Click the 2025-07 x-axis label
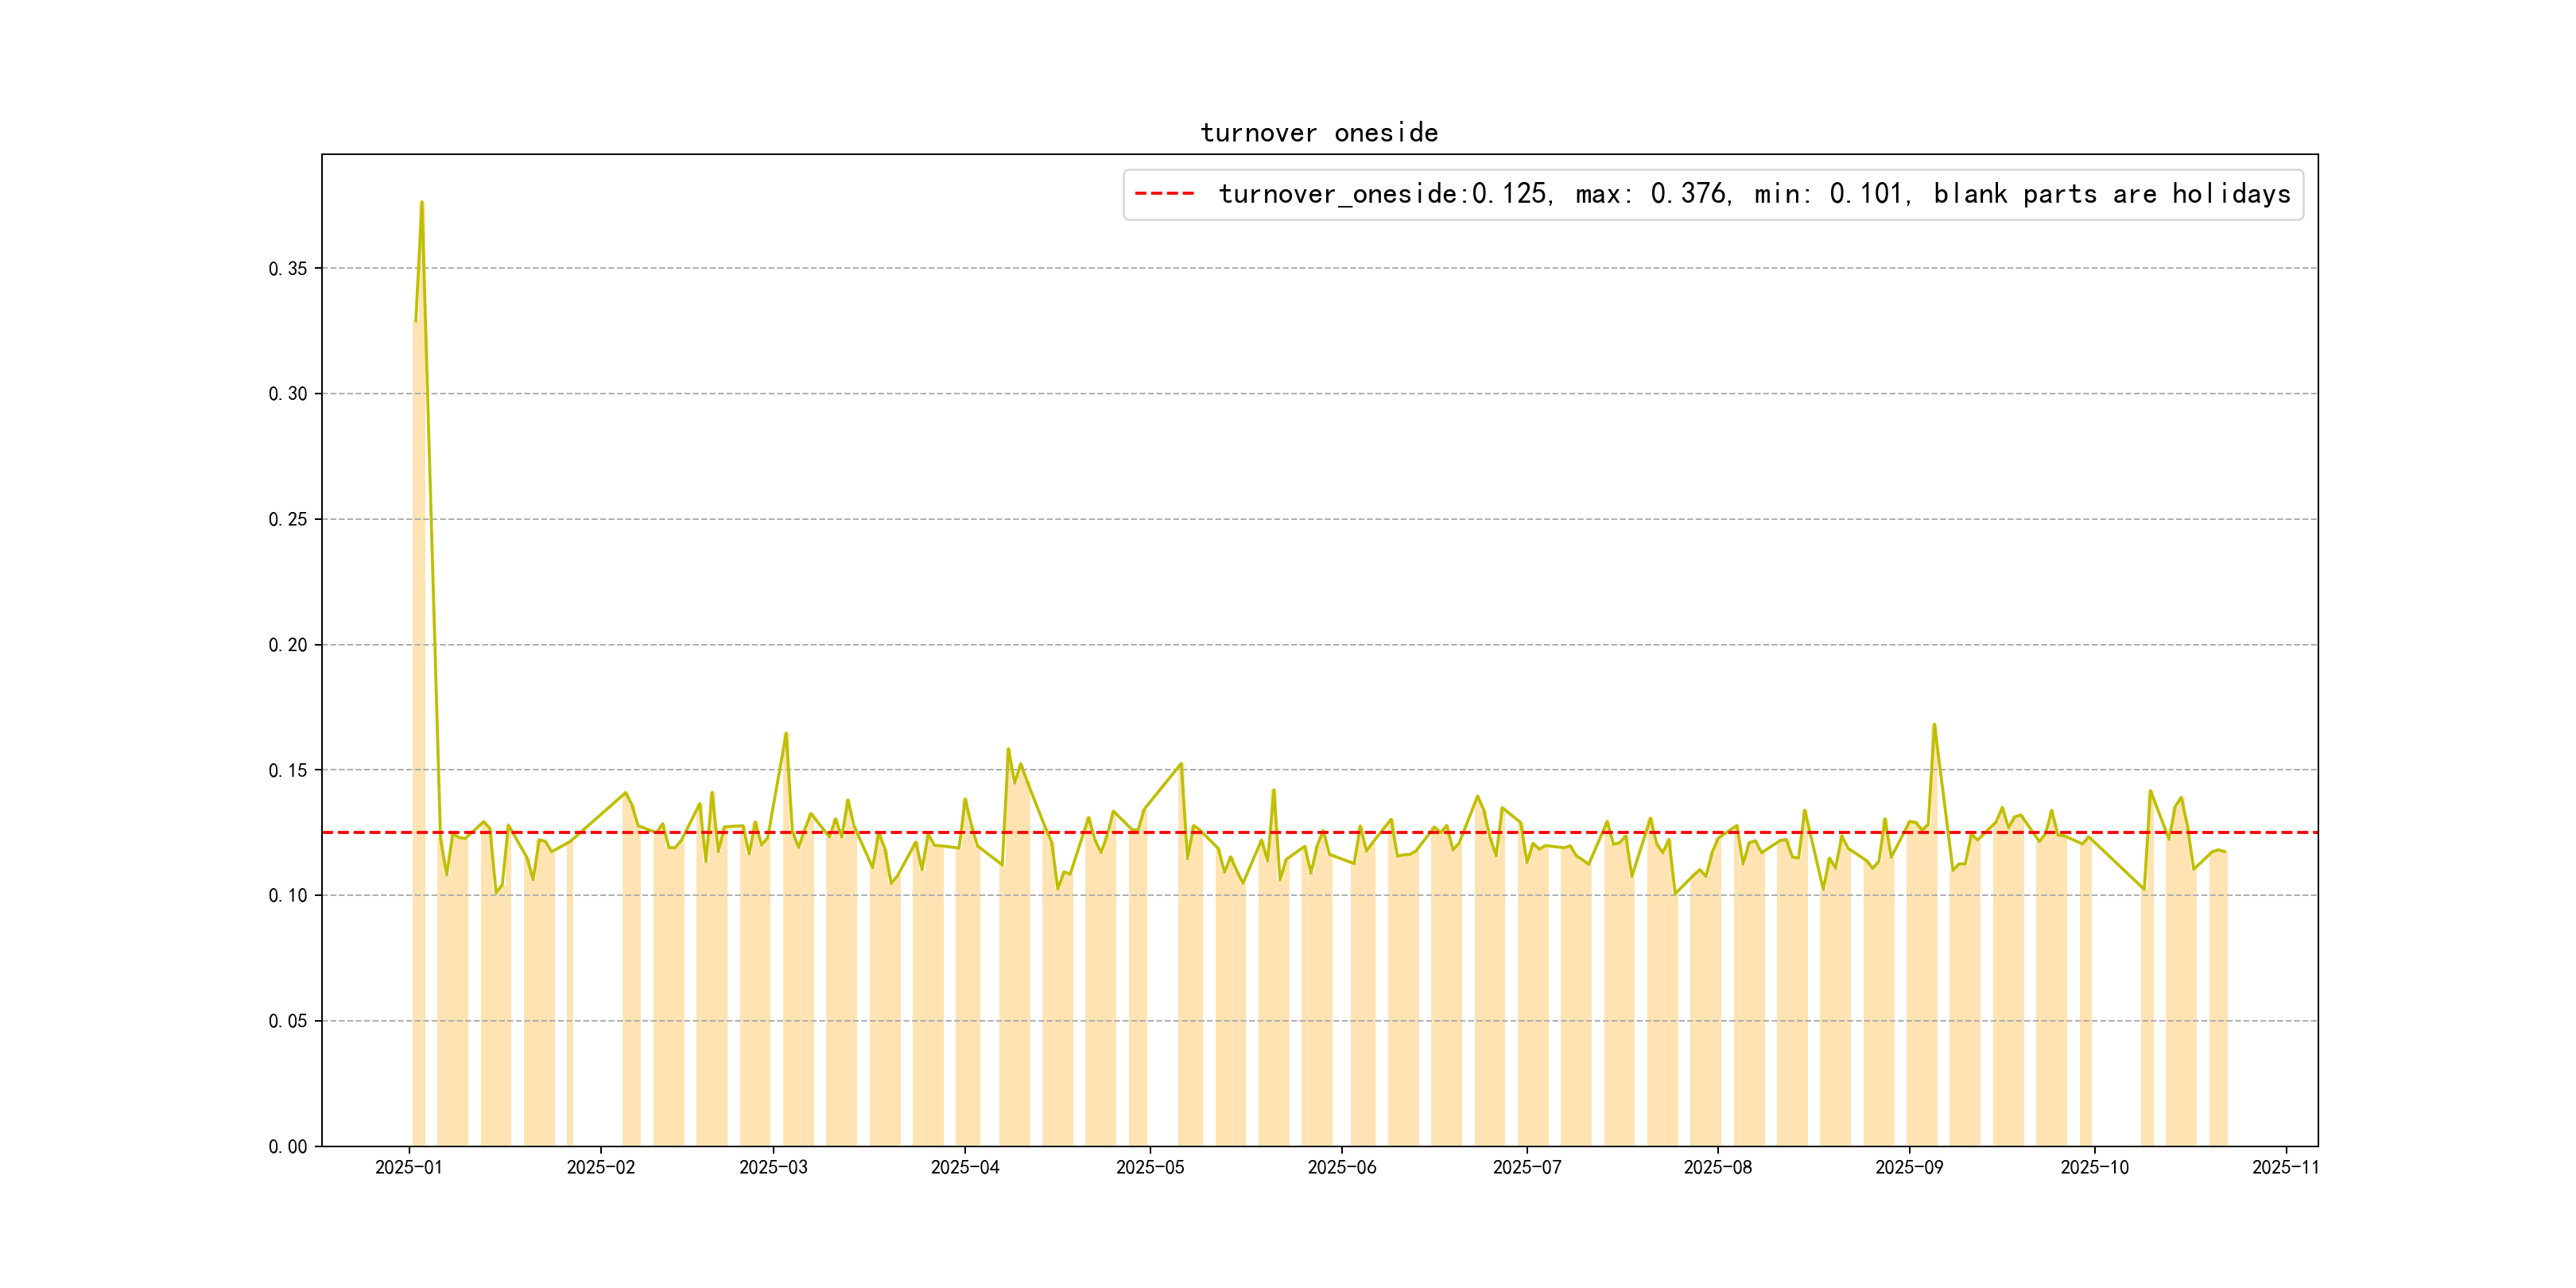The width and height of the screenshot is (2576, 1288). [1527, 1167]
